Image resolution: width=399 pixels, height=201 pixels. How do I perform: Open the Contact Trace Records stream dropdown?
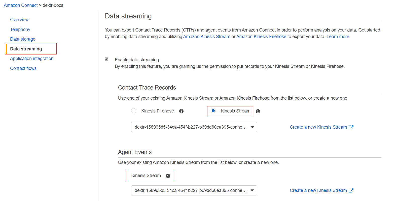194,127
